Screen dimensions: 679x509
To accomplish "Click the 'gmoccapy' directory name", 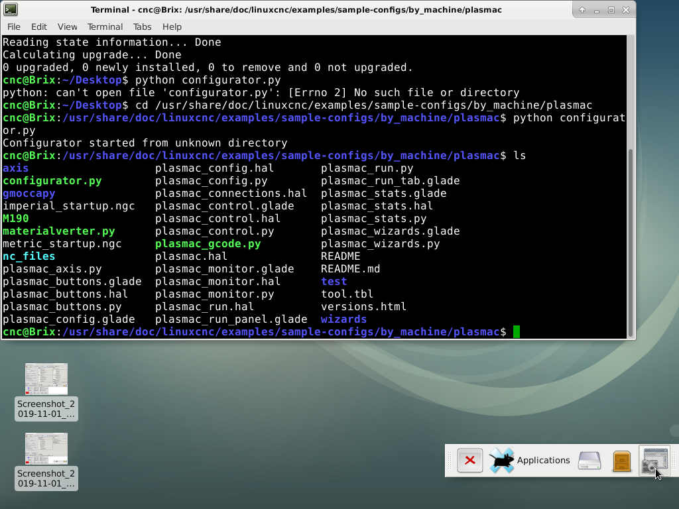I will click(x=29, y=194).
